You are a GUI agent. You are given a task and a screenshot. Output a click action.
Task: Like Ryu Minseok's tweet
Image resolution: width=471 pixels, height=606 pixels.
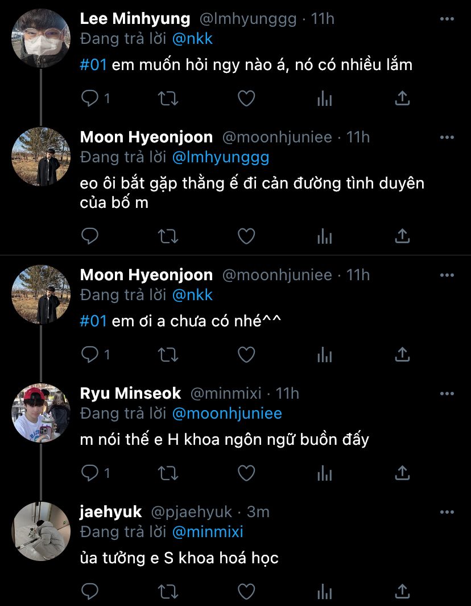click(246, 473)
